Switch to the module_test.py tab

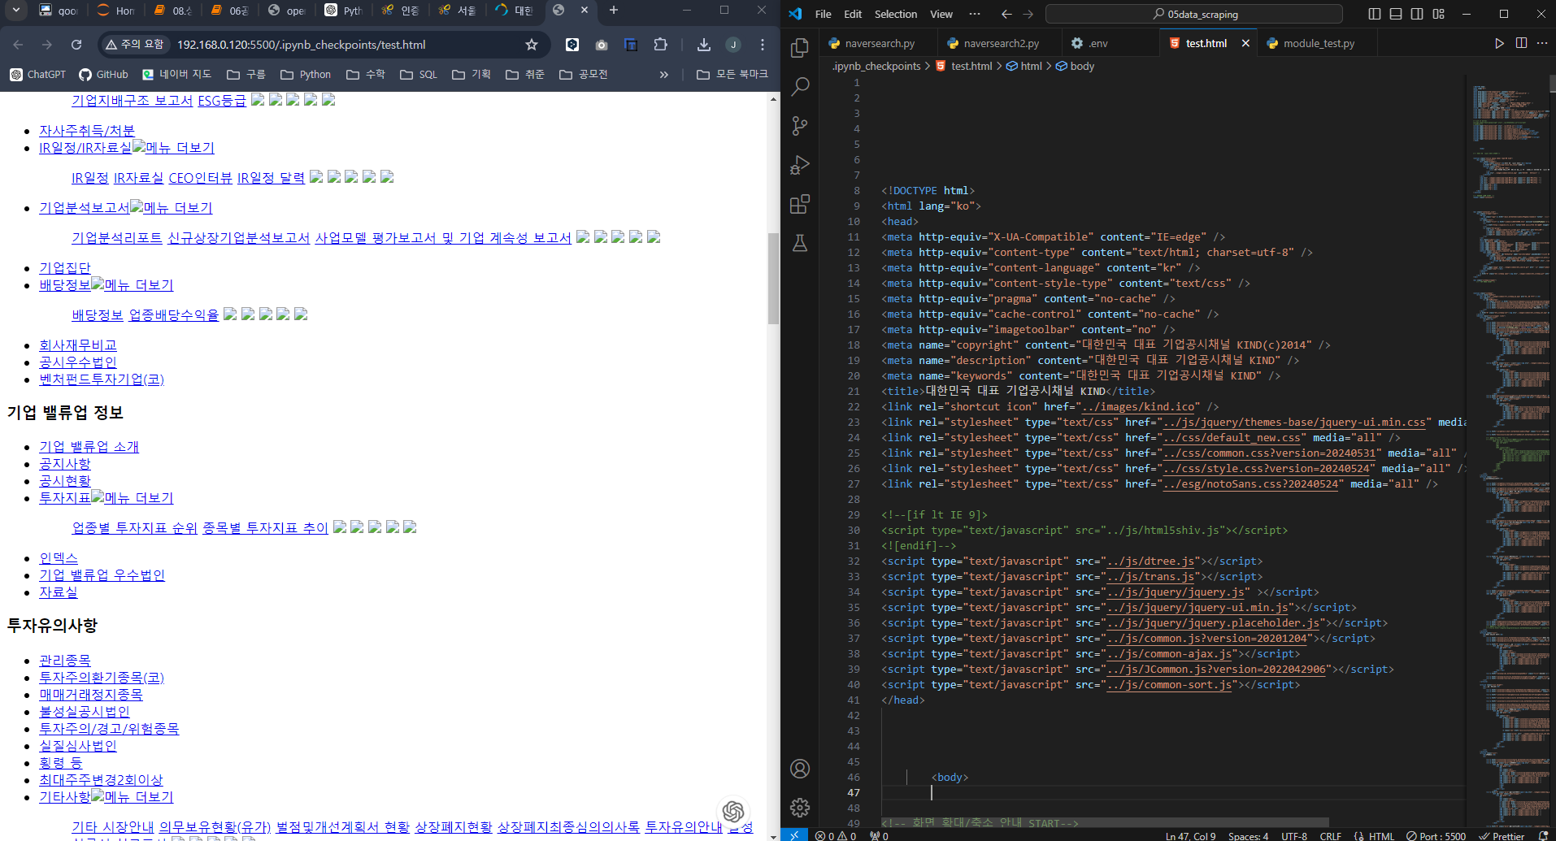(x=1317, y=43)
